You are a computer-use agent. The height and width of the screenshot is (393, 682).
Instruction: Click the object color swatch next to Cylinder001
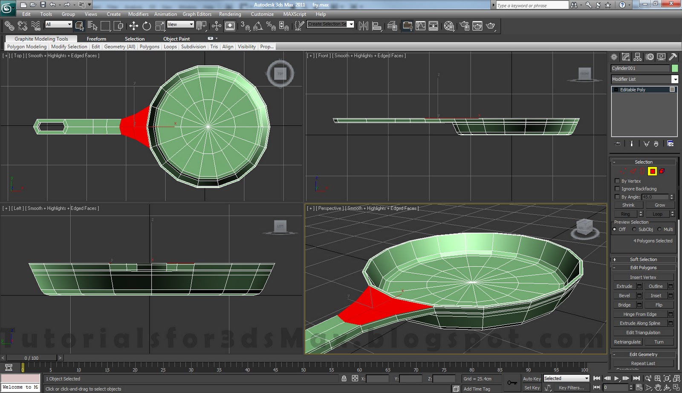coord(675,68)
